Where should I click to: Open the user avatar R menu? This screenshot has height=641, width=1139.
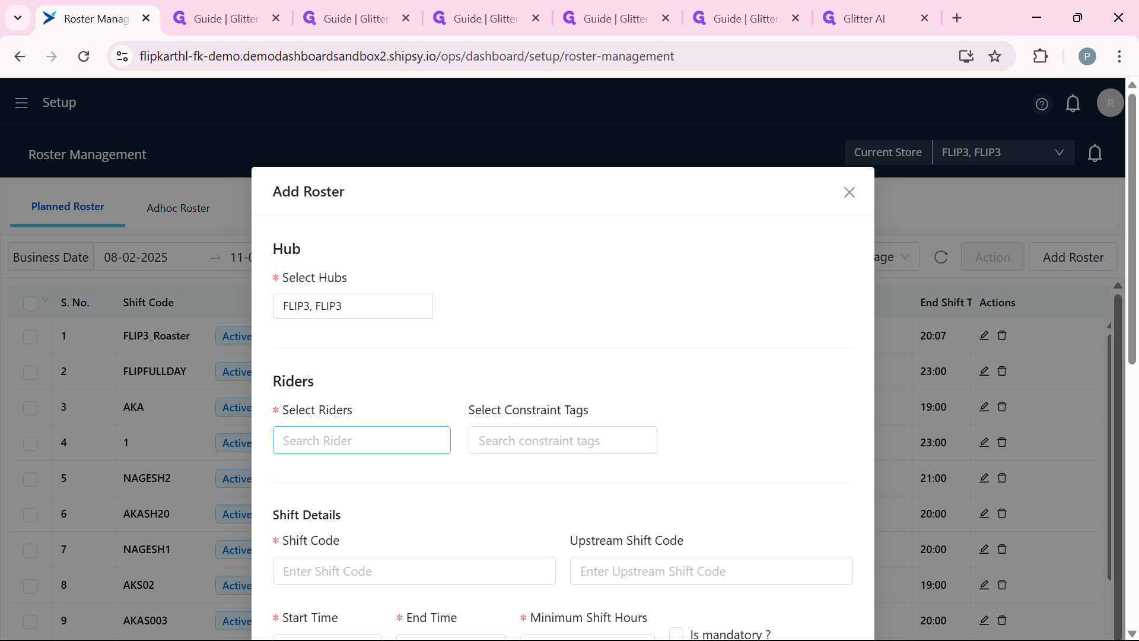(x=1110, y=103)
